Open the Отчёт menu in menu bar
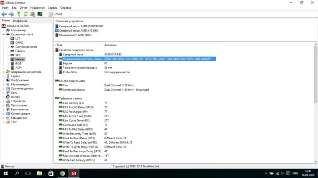 click(23, 8)
